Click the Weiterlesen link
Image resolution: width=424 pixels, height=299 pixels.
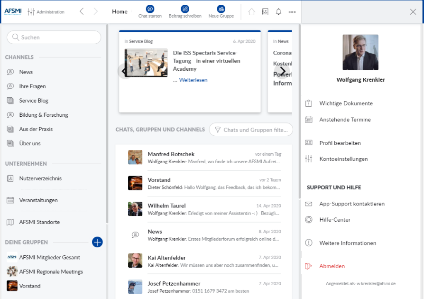[x=193, y=80]
